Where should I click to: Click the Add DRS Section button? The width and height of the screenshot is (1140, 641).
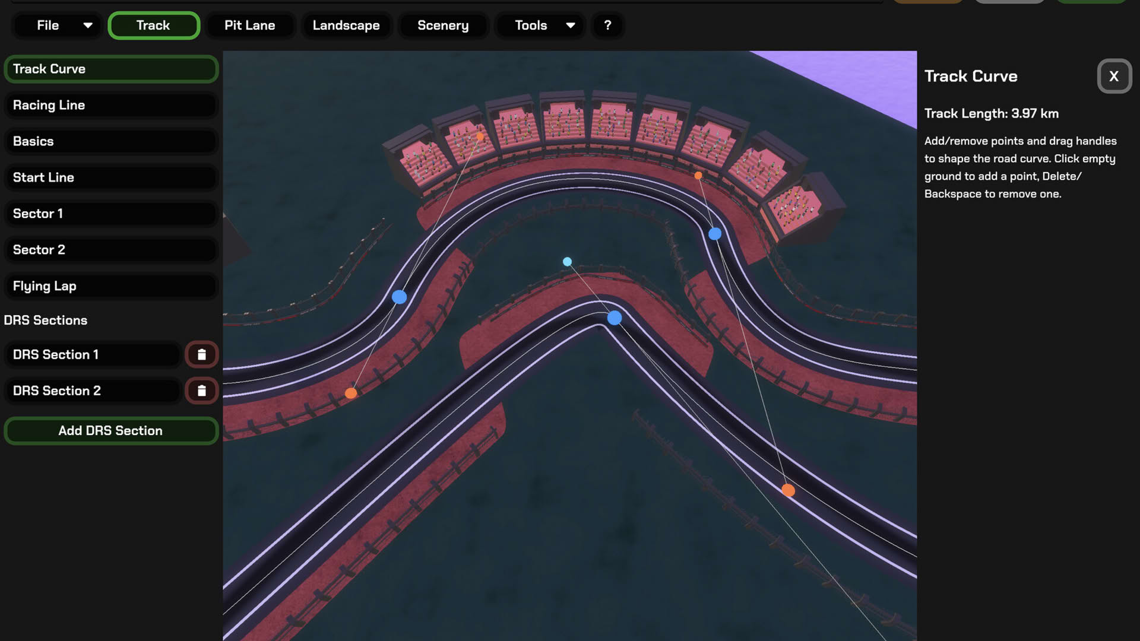pos(111,431)
